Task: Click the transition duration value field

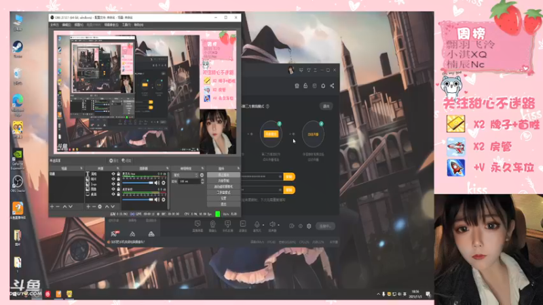Action: 189,181
